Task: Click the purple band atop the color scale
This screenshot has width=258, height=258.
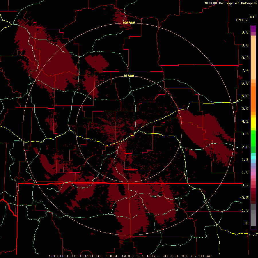Action: pos(253,29)
